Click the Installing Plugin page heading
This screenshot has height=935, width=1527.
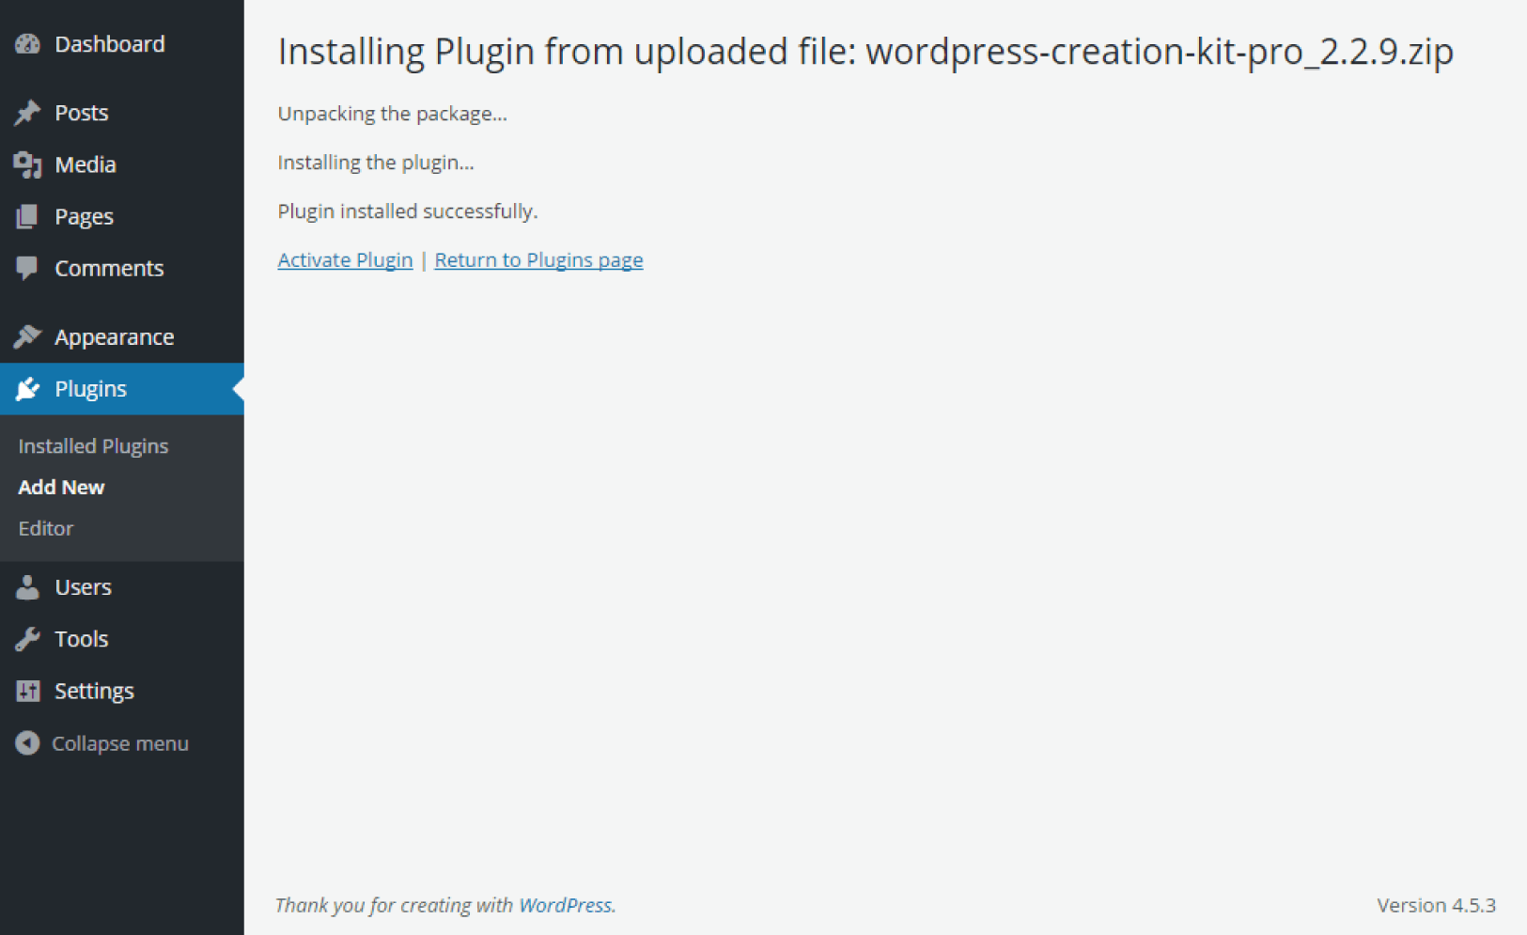click(865, 52)
